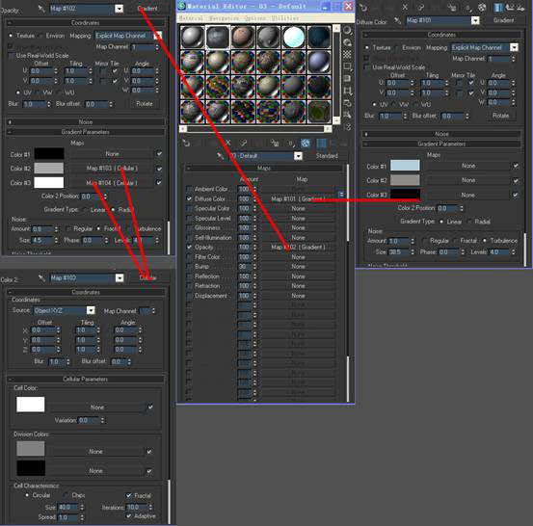Select Radial gradient type in Diffuse Color panel
The width and height of the screenshot is (533, 526).
[x=469, y=222]
